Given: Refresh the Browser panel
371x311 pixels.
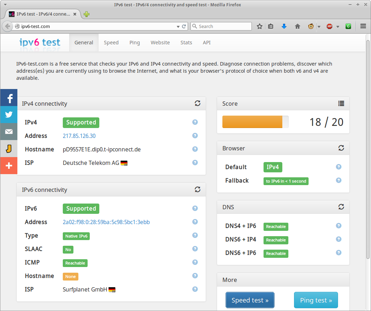Looking at the screenshot, I should [341, 148].
